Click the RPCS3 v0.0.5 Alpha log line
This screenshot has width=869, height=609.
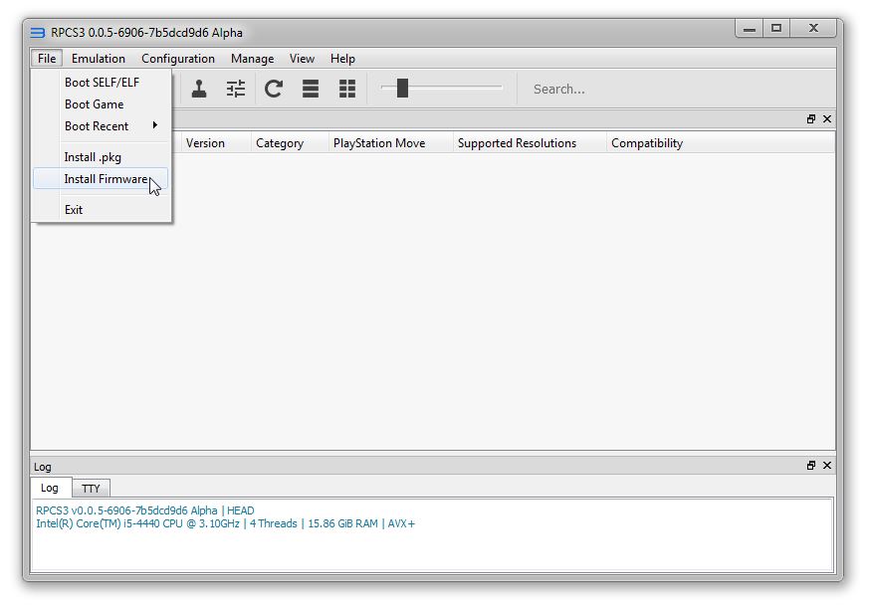[x=145, y=510]
